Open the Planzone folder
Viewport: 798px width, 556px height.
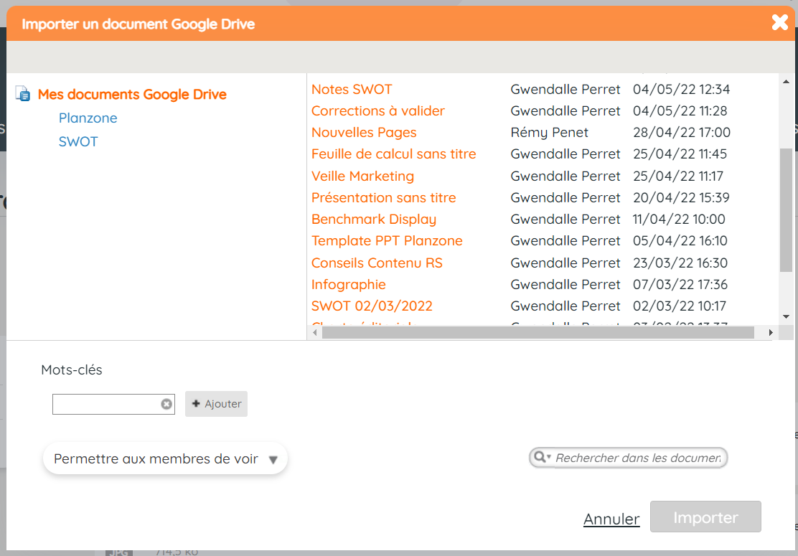pyautogui.click(x=88, y=118)
